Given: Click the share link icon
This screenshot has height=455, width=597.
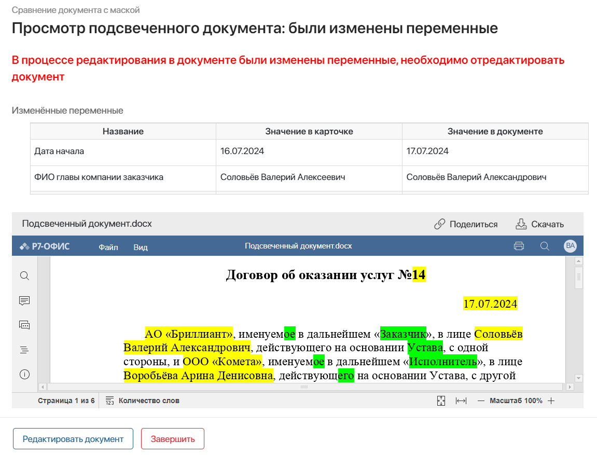Looking at the screenshot, I should pyautogui.click(x=439, y=224).
